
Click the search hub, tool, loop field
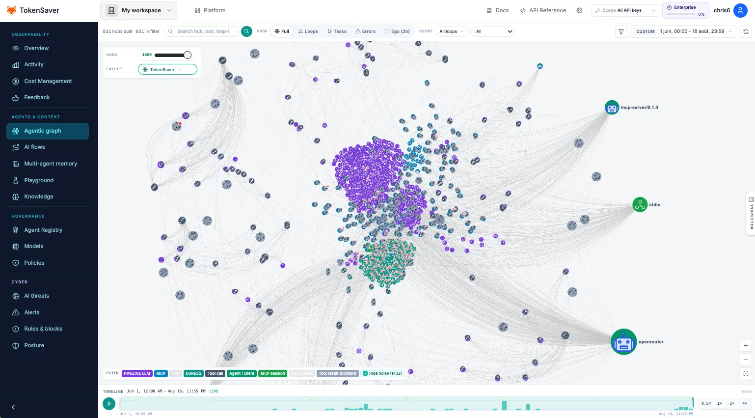[x=202, y=31]
